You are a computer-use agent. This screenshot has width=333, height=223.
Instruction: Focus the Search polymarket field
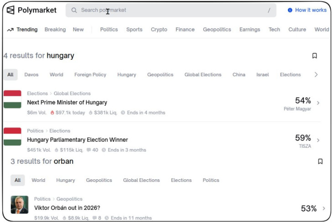tap(173, 10)
